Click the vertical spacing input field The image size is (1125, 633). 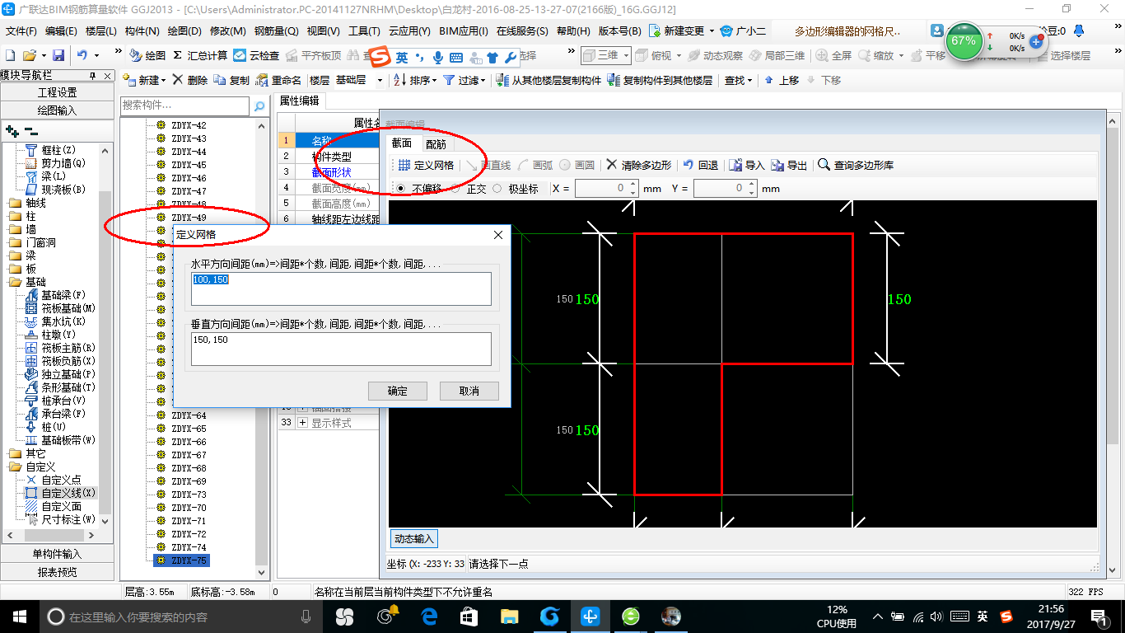coord(341,349)
